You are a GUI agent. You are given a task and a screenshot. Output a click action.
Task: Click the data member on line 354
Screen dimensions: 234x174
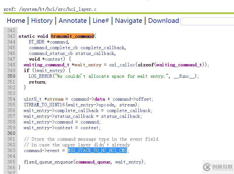[100, 99]
